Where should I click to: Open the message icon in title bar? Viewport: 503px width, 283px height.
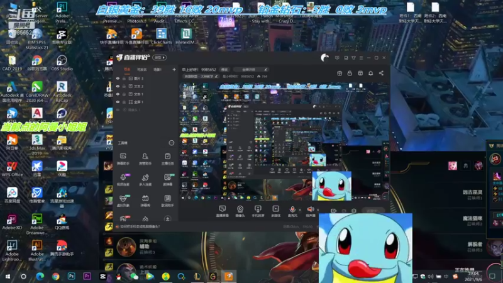click(337, 58)
